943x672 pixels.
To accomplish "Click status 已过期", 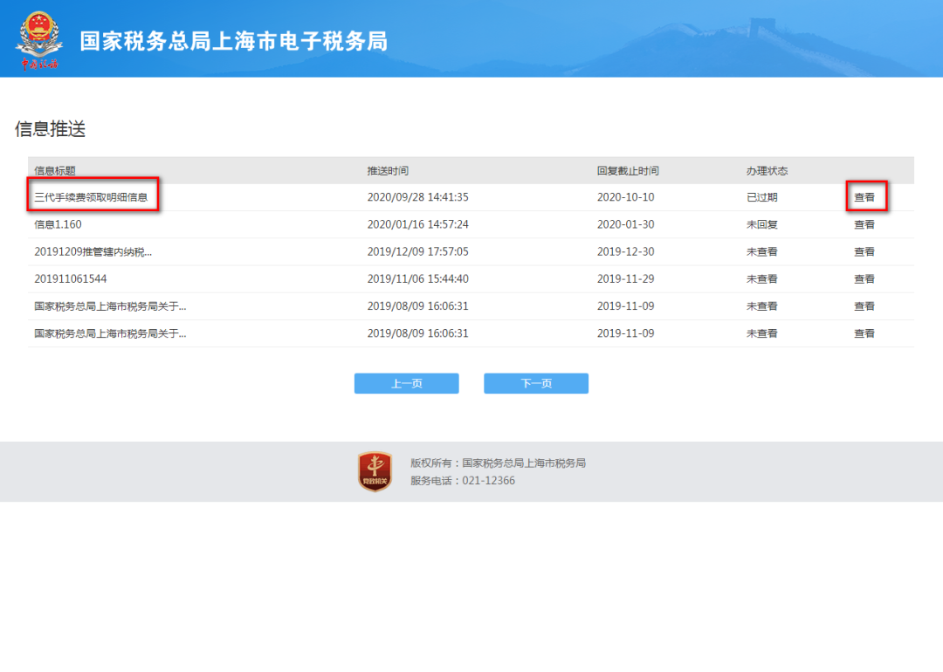I will [762, 197].
